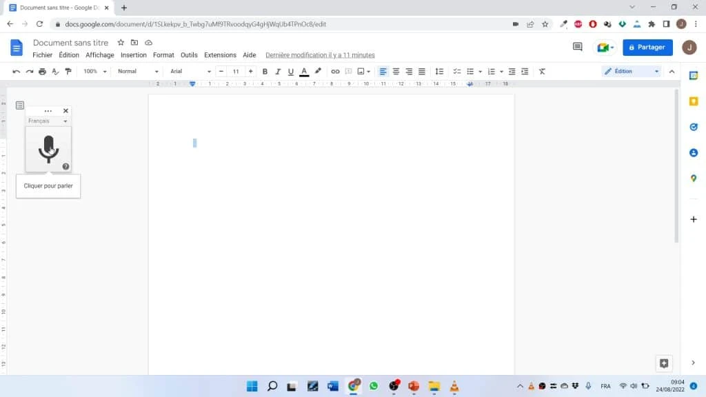This screenshot has width=706, height=397.
Task: Open the Édition menu
Action: click(69, 55)
